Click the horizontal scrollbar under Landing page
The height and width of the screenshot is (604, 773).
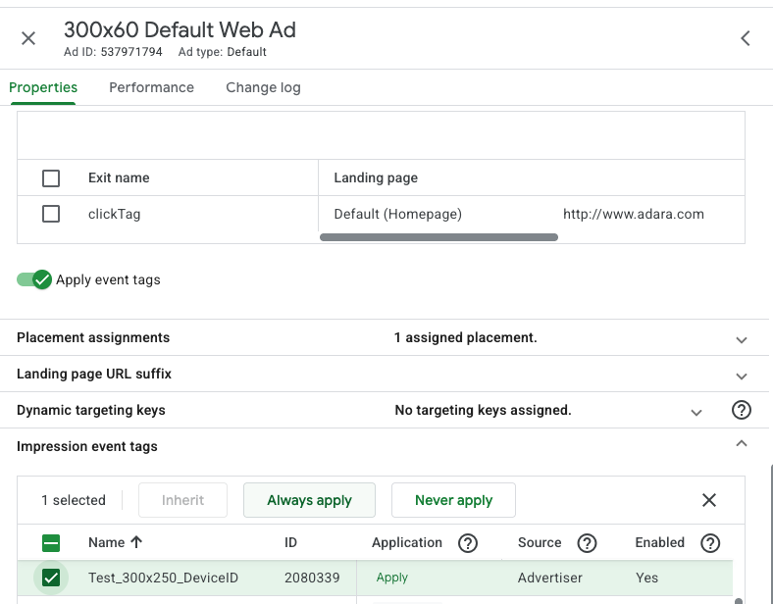(x=438, y=237)
